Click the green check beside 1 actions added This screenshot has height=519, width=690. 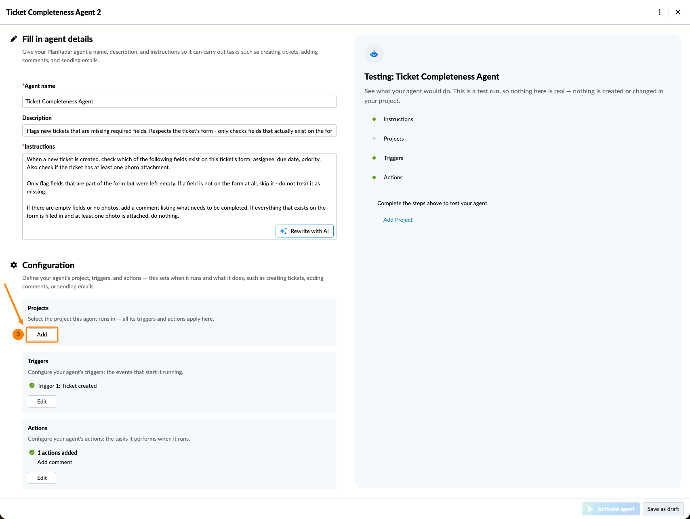[x=32, y=452]
